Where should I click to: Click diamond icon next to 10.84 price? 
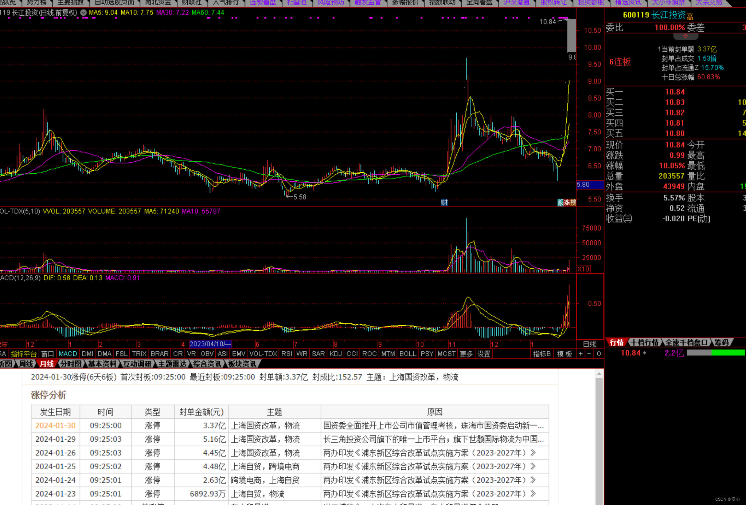(645, 353)
